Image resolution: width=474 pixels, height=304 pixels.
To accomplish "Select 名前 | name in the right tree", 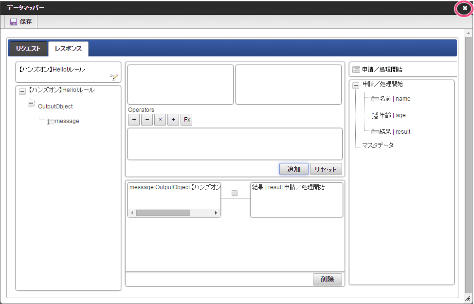I will tap(395, 99).
